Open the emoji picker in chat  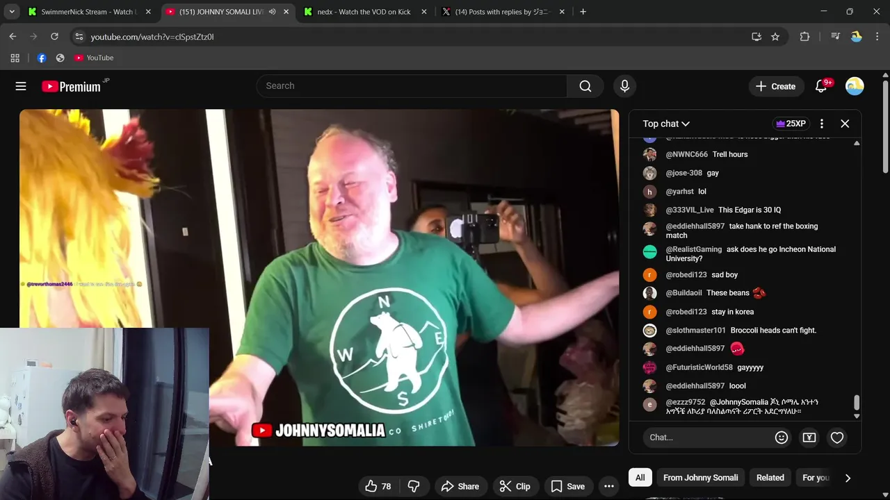(x=782, y=437)
